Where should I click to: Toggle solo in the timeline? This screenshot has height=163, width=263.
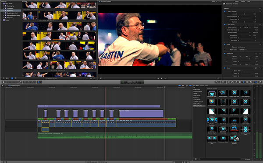(187, 85)
